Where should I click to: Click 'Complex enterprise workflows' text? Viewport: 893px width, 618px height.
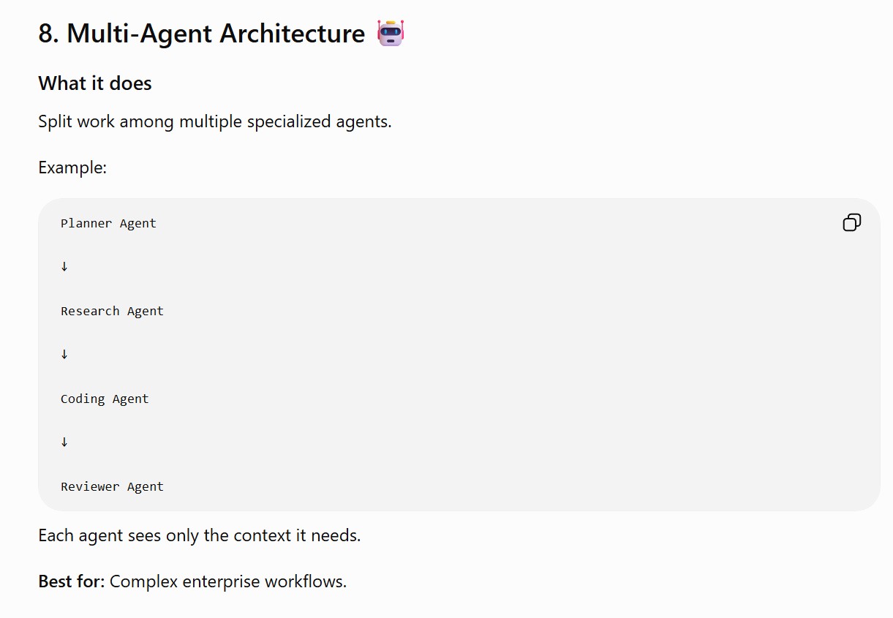tap(228, 582)
